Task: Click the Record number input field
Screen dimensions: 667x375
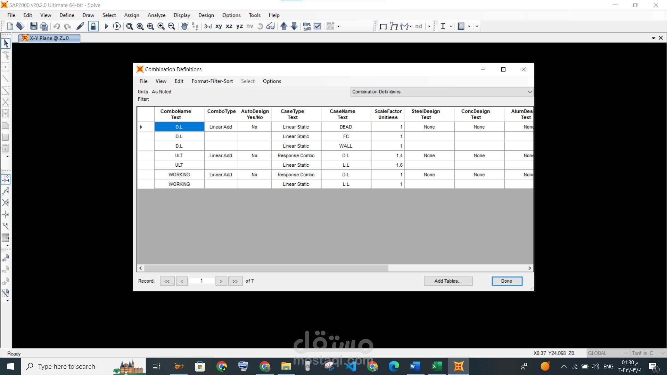Action: point(201,281)
